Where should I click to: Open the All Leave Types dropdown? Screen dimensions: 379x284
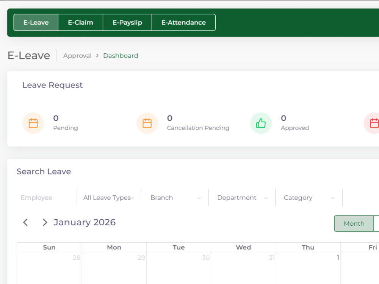pos(109,198)
